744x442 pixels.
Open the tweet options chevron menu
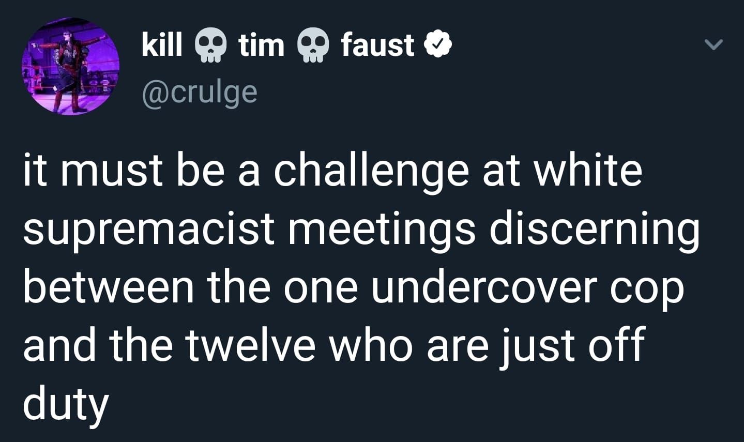713,45
